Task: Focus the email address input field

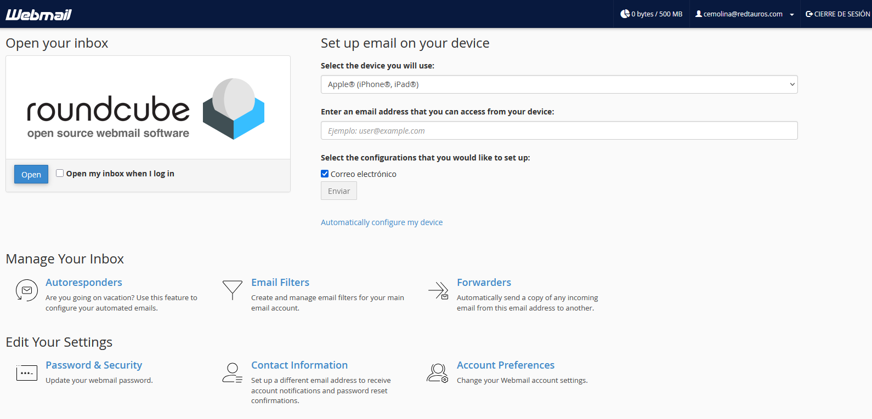Action: point(559,131)
